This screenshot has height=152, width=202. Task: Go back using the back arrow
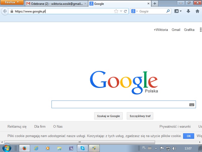pos(5,11)
